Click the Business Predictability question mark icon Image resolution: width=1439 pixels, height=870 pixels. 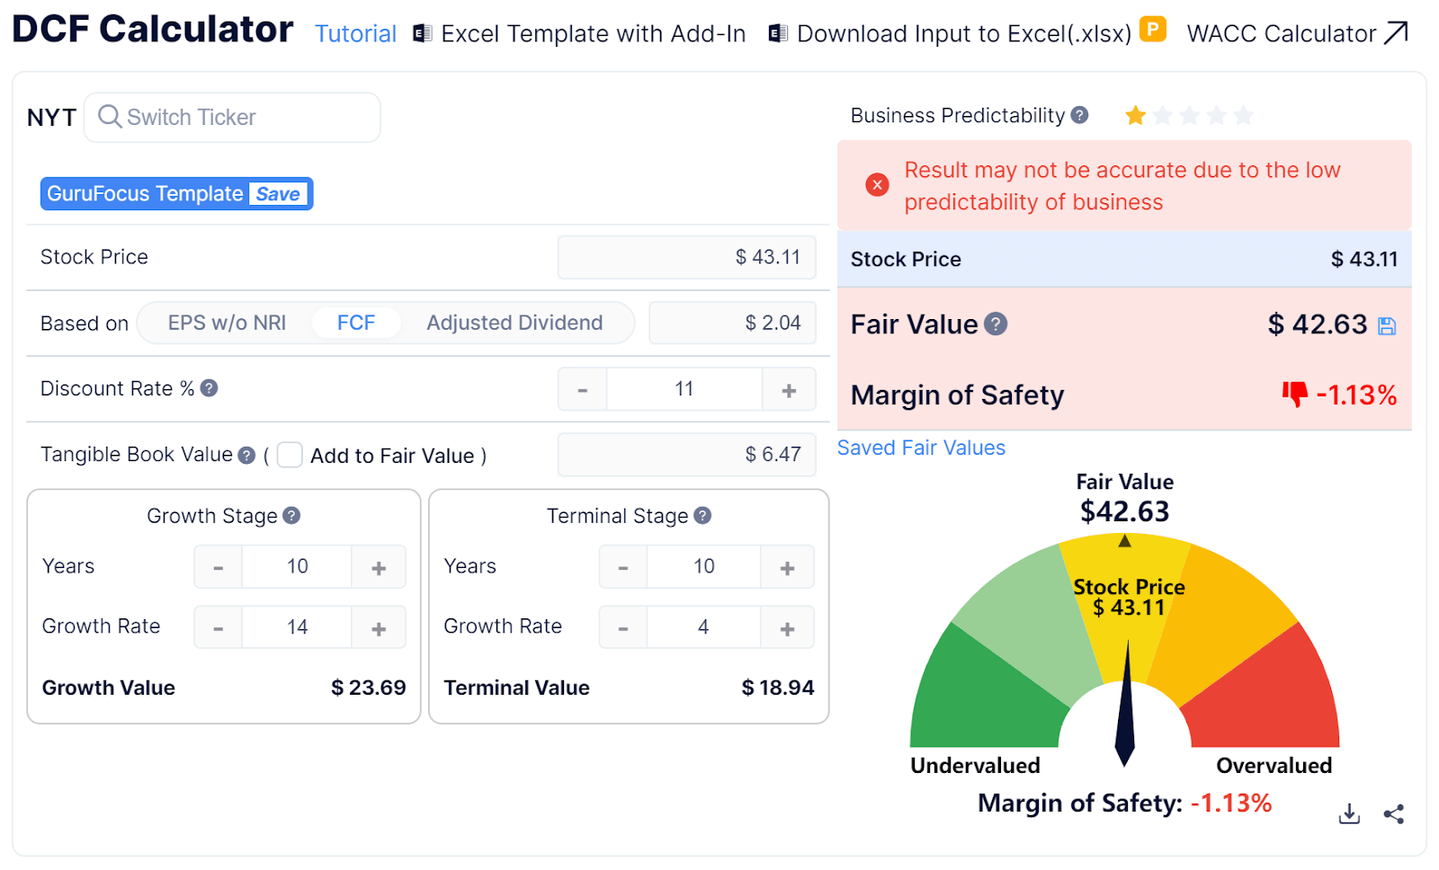pyautogui.click(x=1079, y=115)
